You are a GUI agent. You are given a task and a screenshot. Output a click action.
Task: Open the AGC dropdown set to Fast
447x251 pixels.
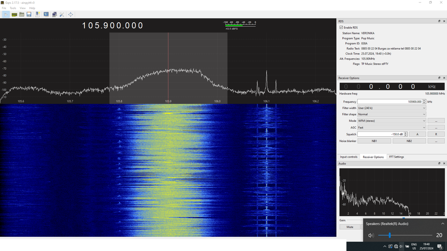392,128
